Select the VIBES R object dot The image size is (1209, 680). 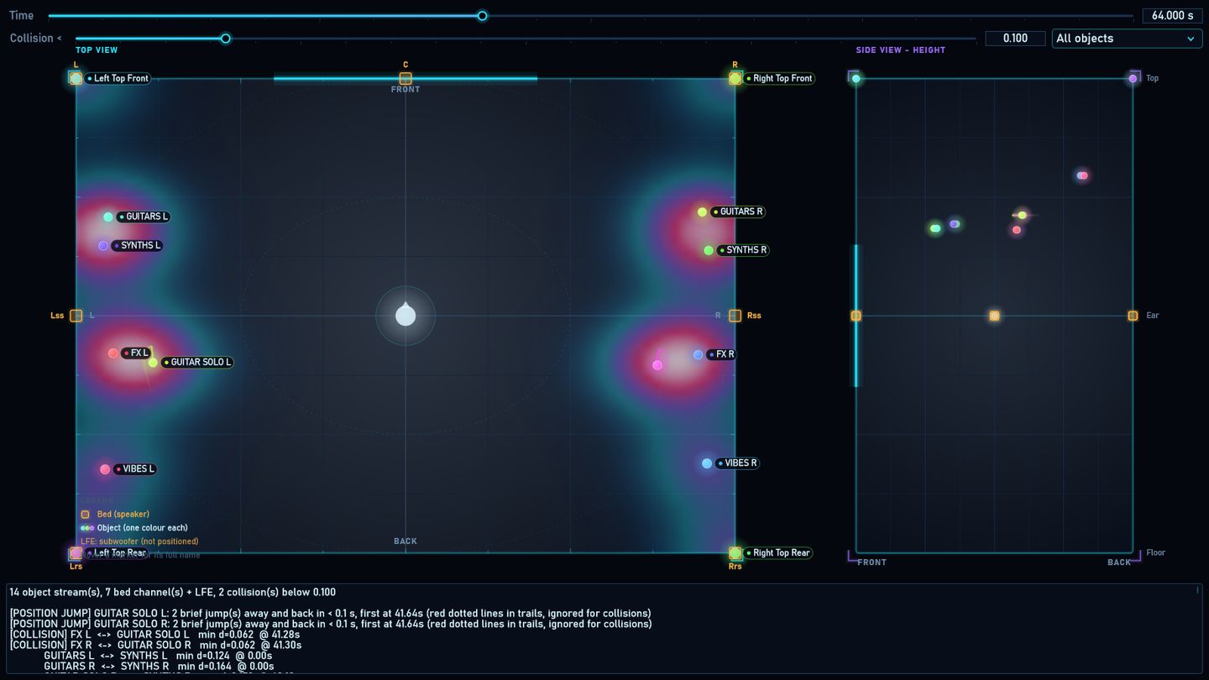(707, 463)
